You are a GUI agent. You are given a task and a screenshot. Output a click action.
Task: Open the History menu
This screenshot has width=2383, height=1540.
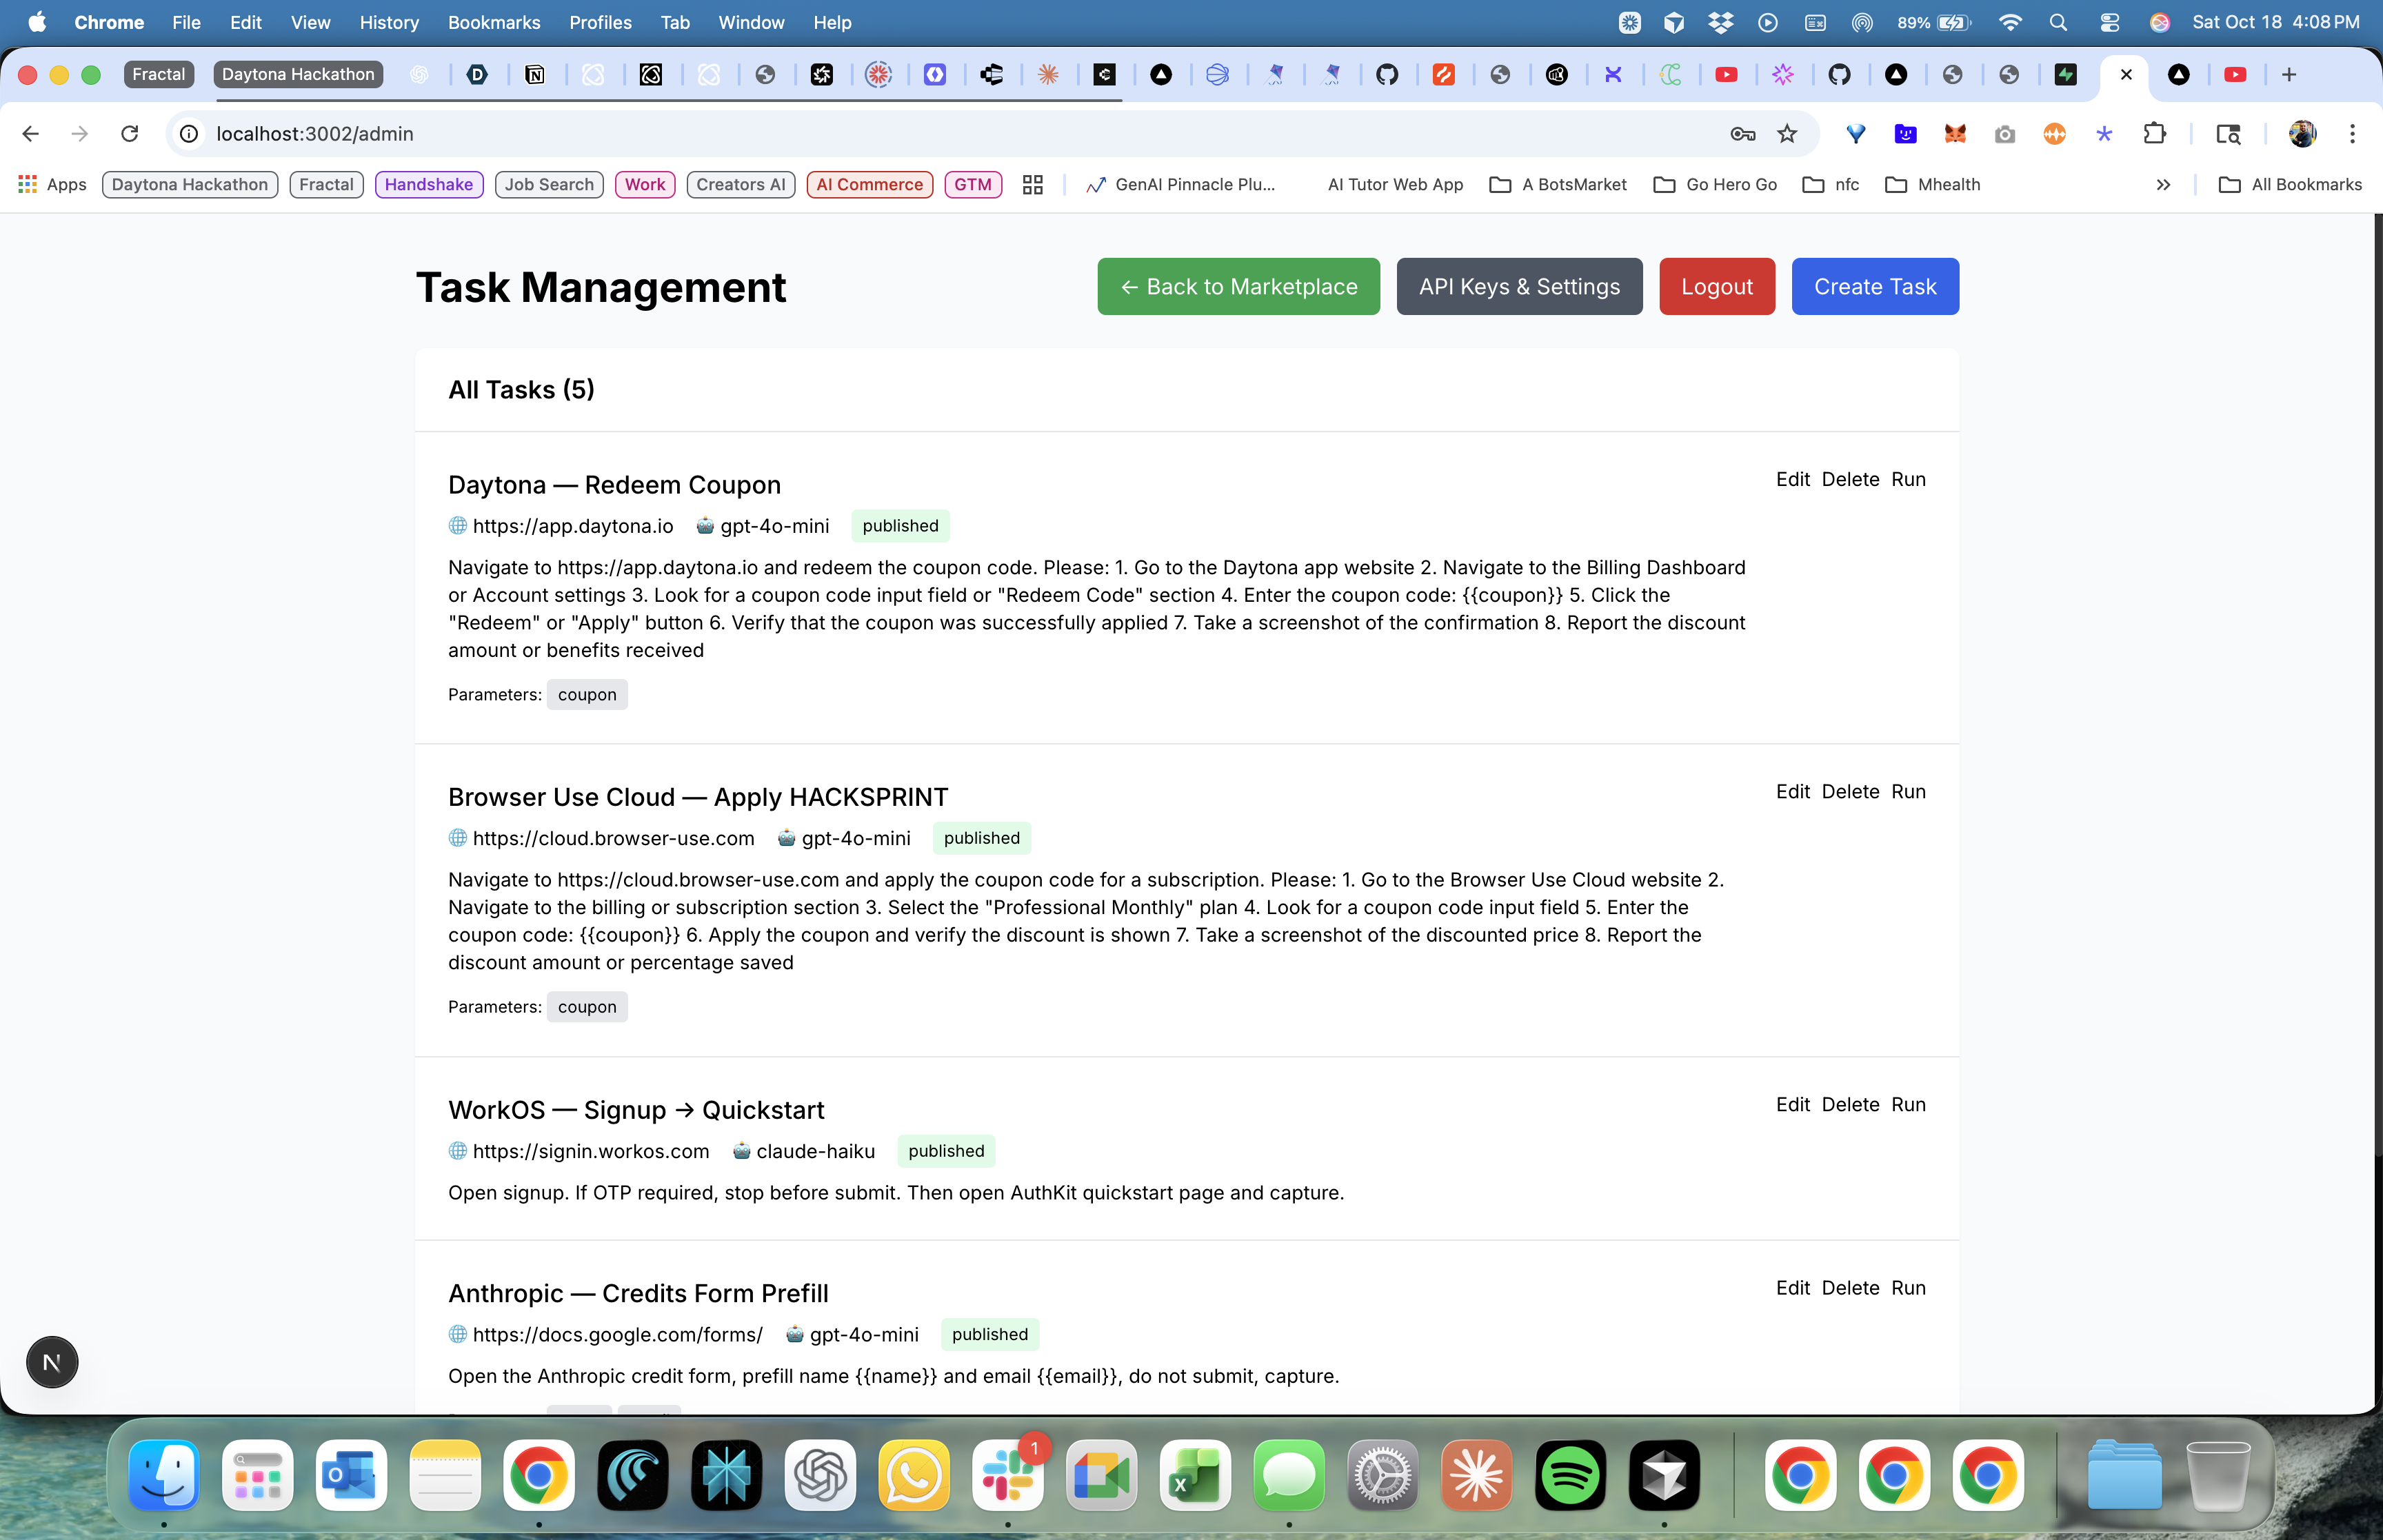point(388,22)
